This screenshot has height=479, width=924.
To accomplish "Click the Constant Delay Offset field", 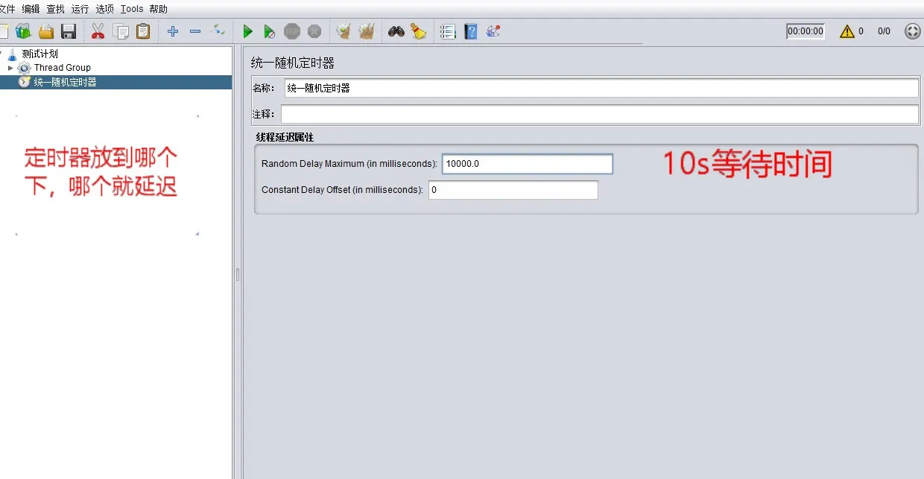I will tap(513, 190).
